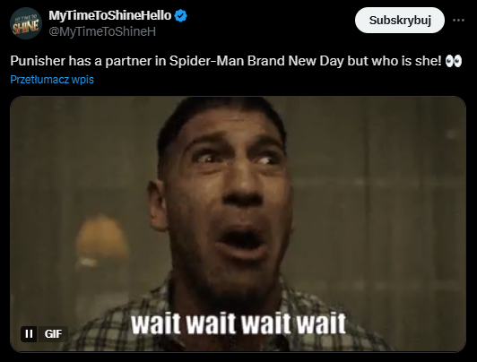
Task: Click the eyes emoji in the post
Action: click(454, 61)
